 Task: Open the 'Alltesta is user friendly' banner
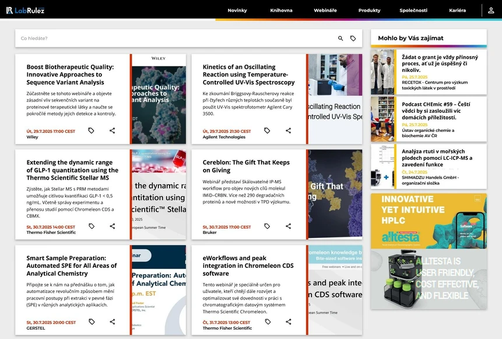click(429, 279)
